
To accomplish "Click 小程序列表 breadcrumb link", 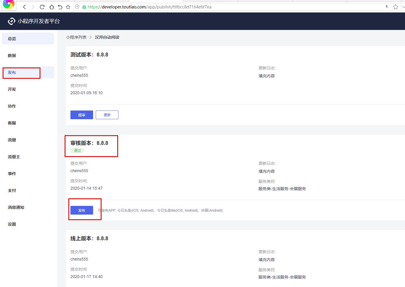I will [76, 37].
